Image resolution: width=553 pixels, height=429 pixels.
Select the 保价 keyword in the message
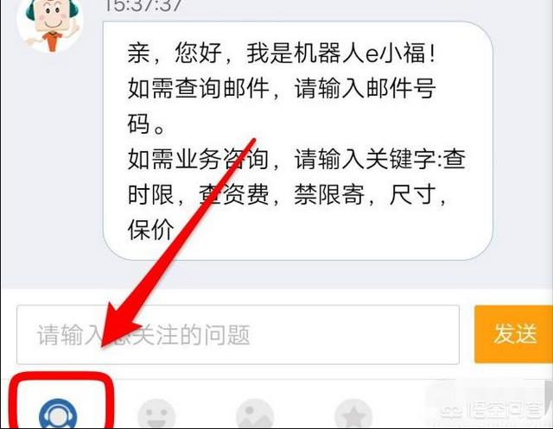click(x=150, y=230)
